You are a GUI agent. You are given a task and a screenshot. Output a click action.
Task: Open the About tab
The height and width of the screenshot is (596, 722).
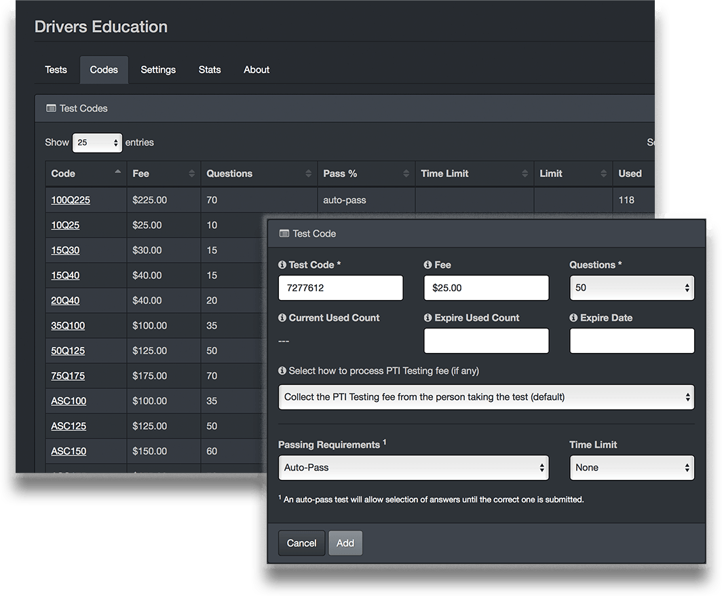tap(256, 70)
